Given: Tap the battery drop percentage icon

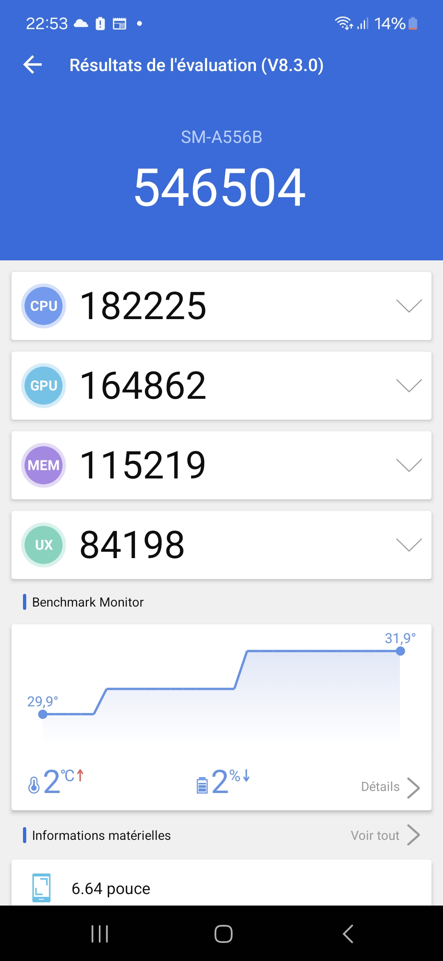Looking at the screenshot, I should pos(202,784).
